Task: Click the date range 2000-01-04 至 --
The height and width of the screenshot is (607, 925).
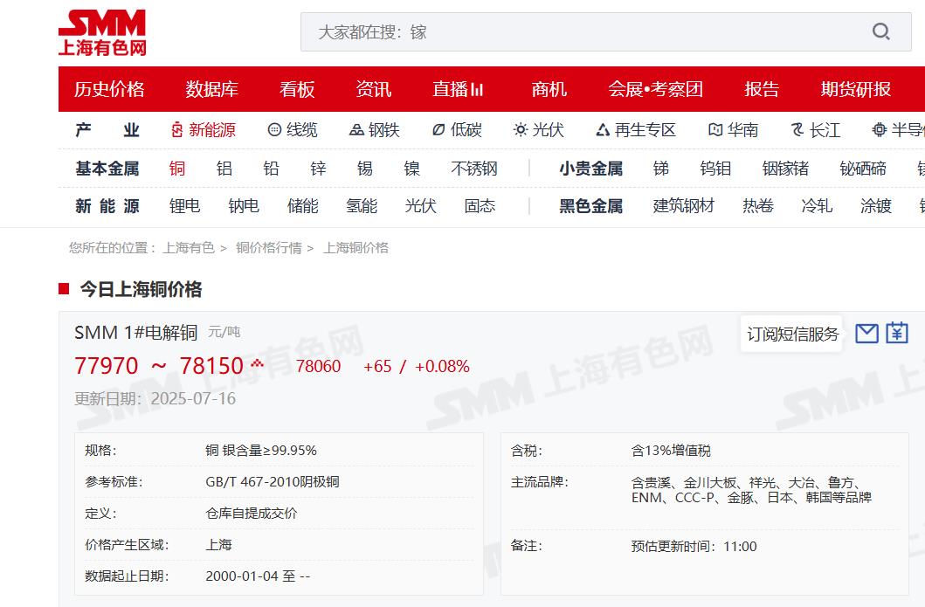Action: pos(258,576)
